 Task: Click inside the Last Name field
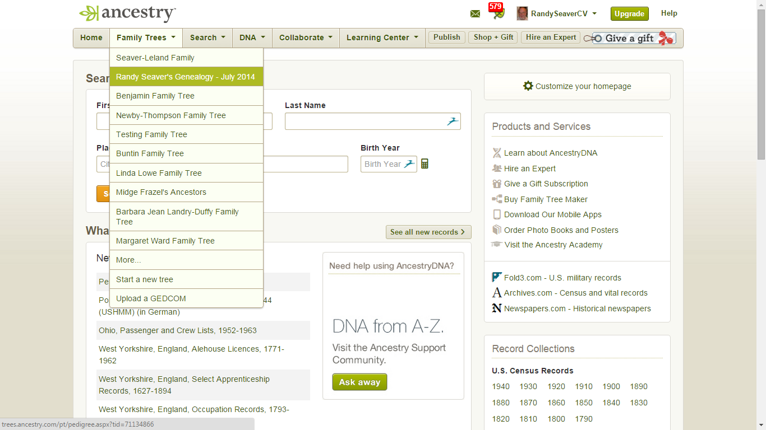pos(364,121)
